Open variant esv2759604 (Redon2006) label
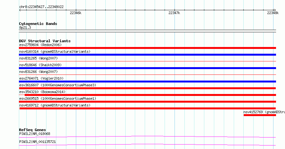Viewport: 285px width, 149px height. tap(40, 45)
